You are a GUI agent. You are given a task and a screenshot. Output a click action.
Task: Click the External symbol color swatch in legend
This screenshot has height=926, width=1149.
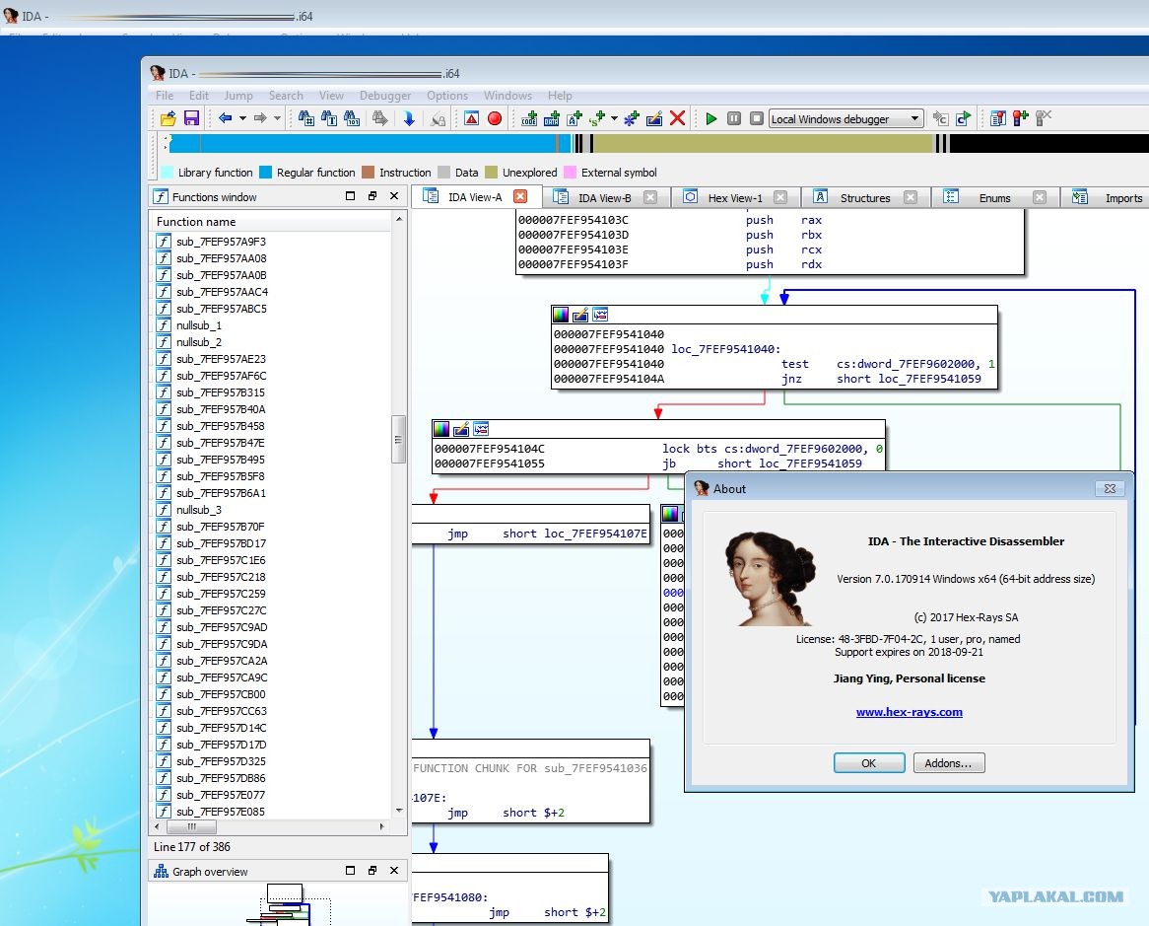pos(570,173)
